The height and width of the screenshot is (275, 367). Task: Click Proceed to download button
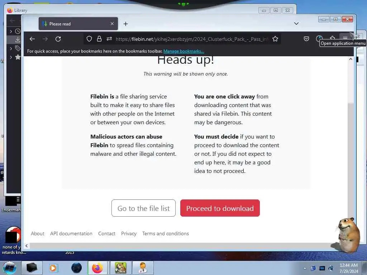point(220,208)
